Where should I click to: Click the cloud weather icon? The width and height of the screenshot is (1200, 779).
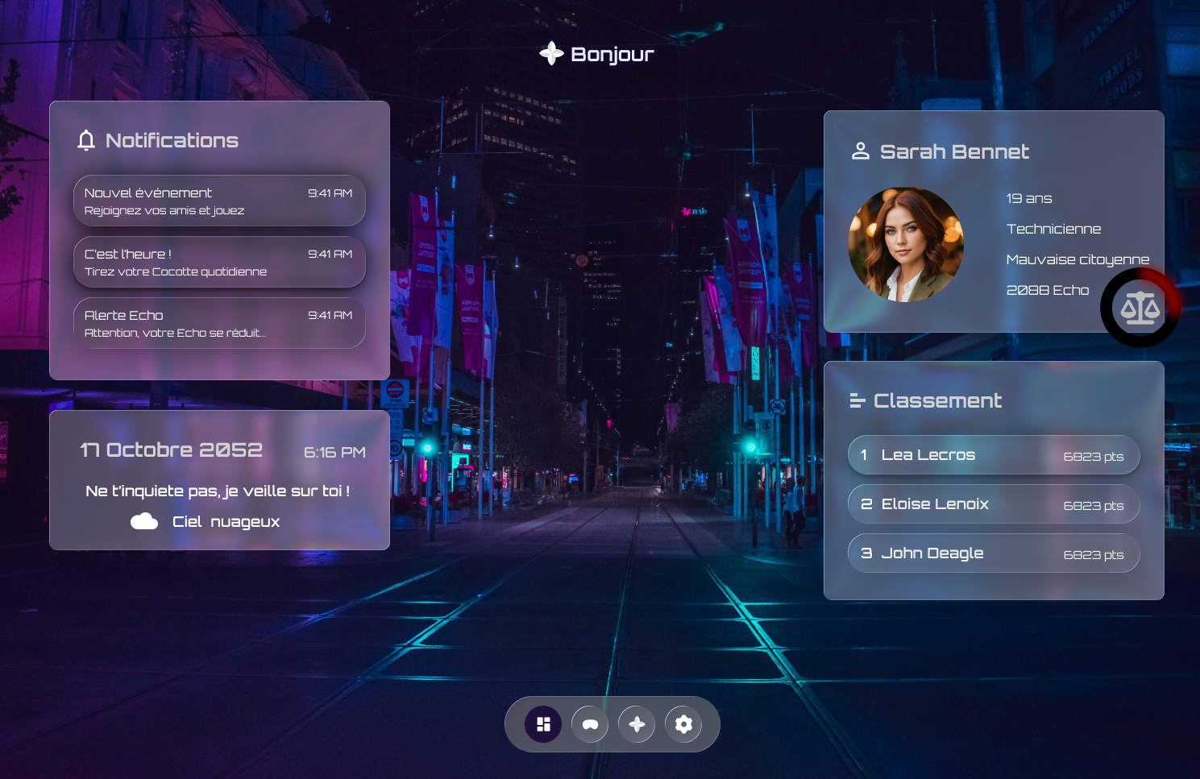144,521
